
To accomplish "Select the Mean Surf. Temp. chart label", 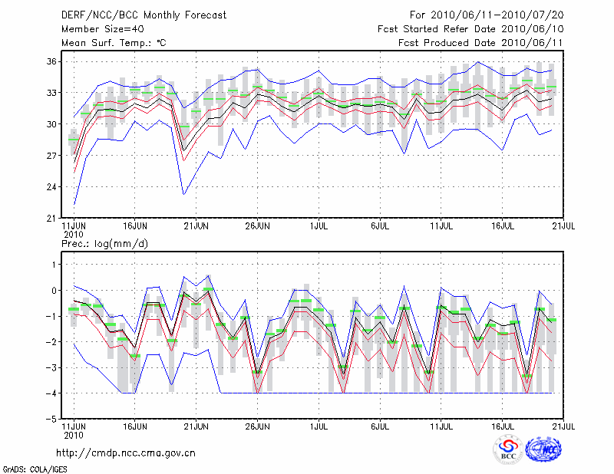I will pos(114,43).
